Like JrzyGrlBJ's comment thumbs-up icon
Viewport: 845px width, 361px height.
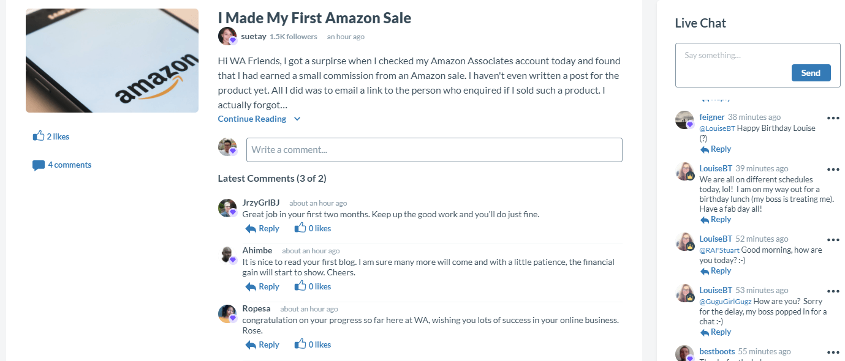click(300, 228)
